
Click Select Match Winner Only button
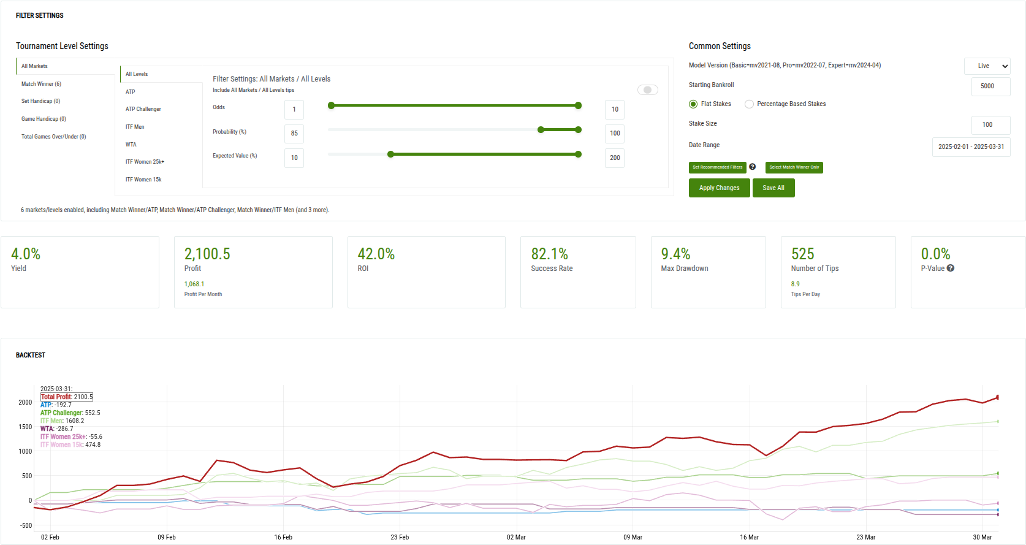[794, 167]
